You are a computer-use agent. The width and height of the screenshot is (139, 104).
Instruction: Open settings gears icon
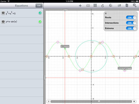click(x=135, y=5)
